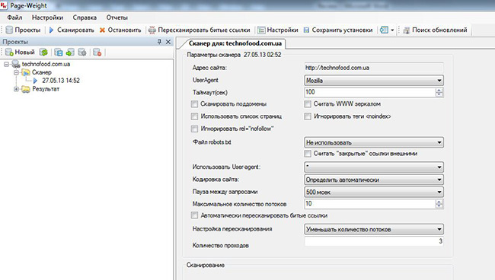
Task: Click the database icon with green arrow
Action: [70, 52]
